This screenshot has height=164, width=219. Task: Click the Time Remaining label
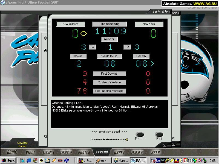click(x=109, y=24)
